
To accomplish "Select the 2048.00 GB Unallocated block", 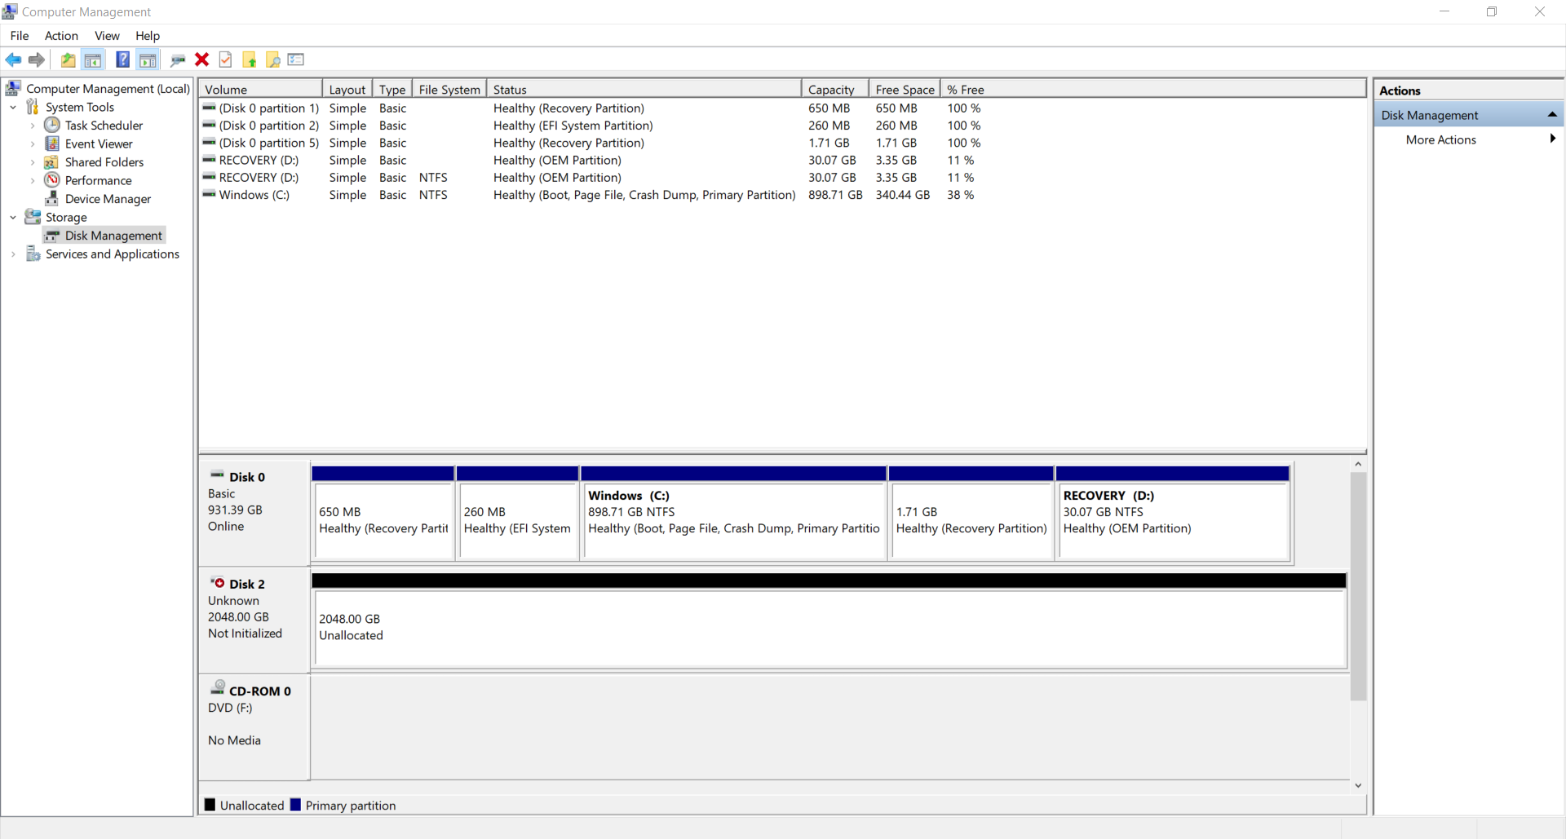I will point(829,621).
